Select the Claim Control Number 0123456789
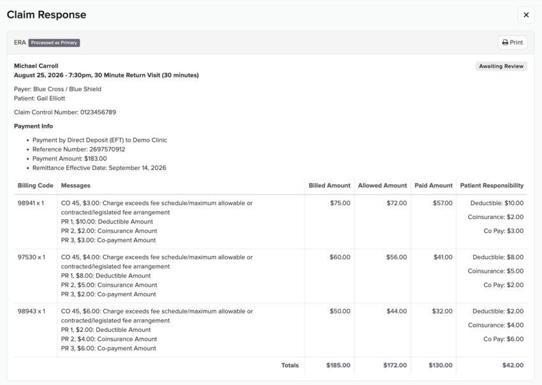The height and width of the screenshot is (385, 542). coord(65,112)
